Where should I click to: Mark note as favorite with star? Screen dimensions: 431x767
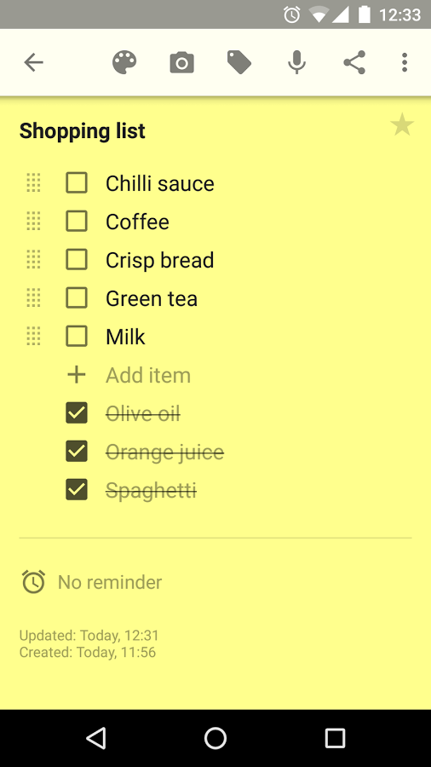pos(402,124)
